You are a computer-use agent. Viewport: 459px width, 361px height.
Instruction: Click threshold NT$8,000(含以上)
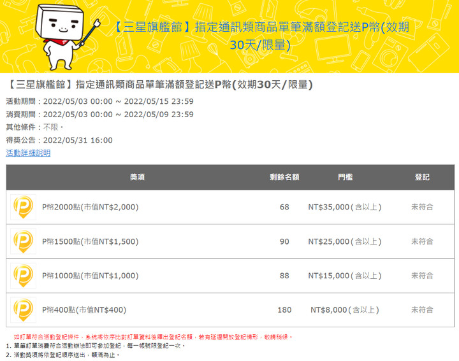click(x=345, y=310)
